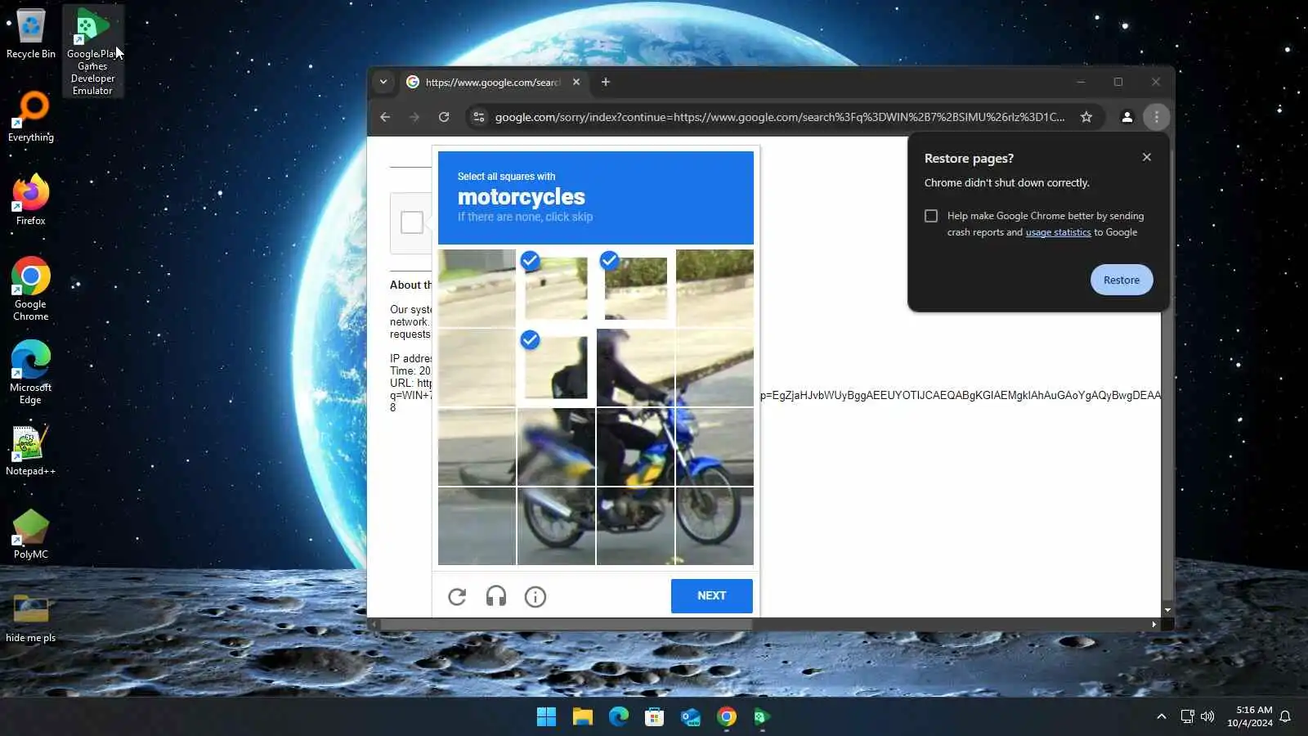
Task: Click the scroll-right arrow of horizontal scrollbar
Action: pyautogui.click(x=1153, y=624)
